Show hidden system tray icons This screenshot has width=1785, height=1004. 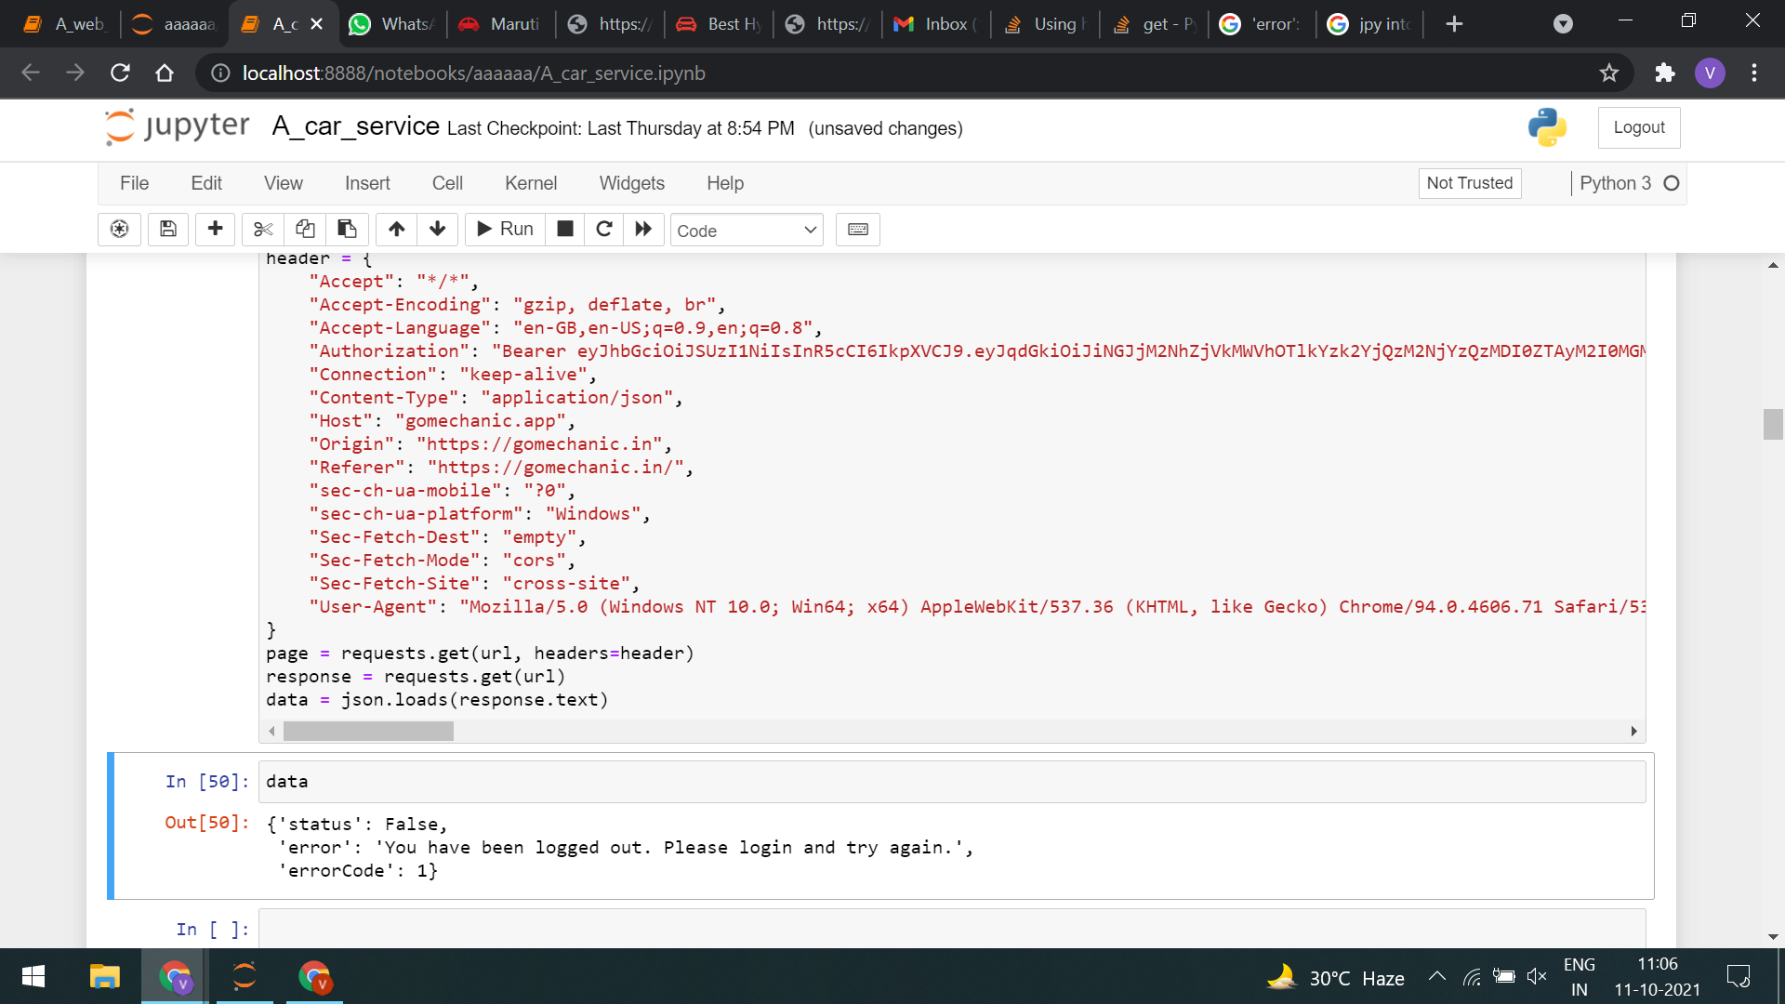coord(1436,976)
